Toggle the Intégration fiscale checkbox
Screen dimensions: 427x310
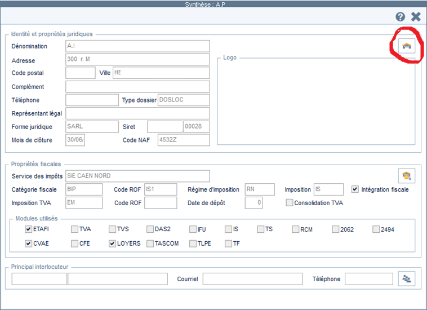355,189
